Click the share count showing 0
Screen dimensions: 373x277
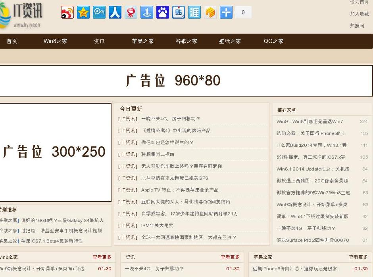click(243, 12)
